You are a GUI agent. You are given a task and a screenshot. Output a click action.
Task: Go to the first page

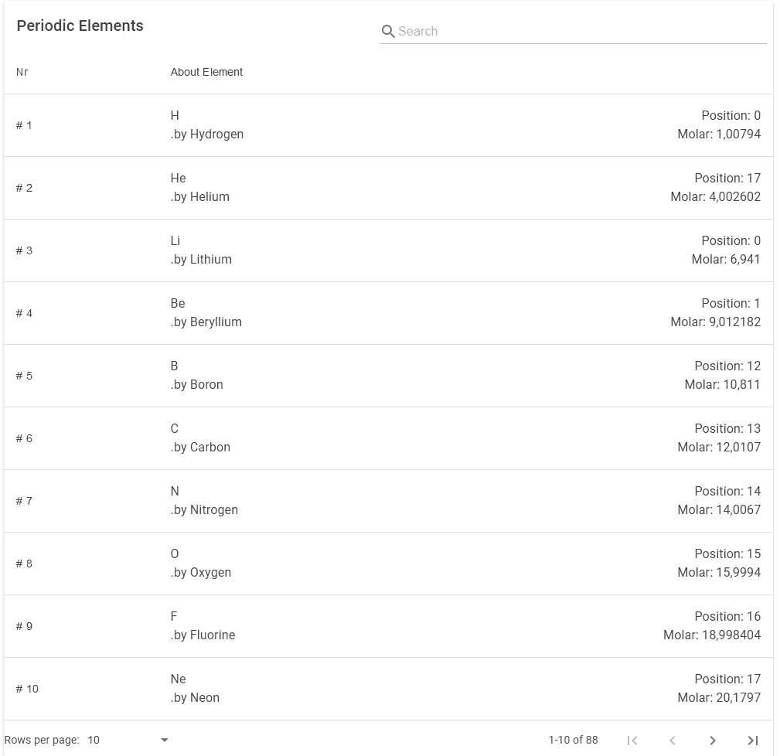[632, 740]
